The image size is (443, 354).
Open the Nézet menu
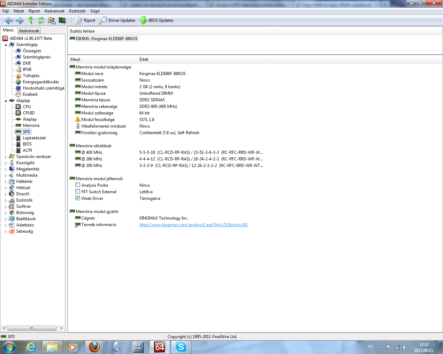(x=19, y=11)
